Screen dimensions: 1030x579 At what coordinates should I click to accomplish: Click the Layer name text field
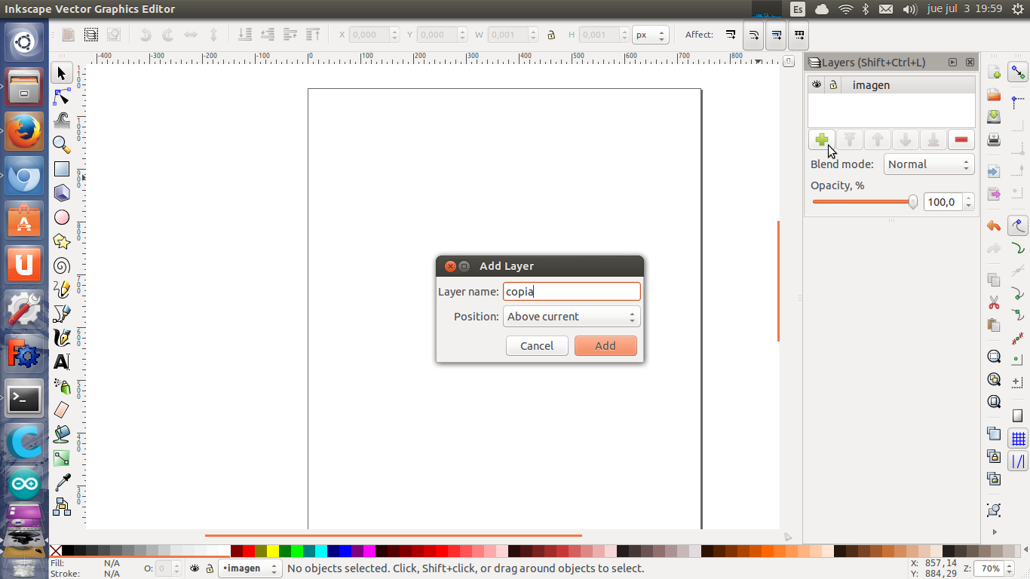572,292
